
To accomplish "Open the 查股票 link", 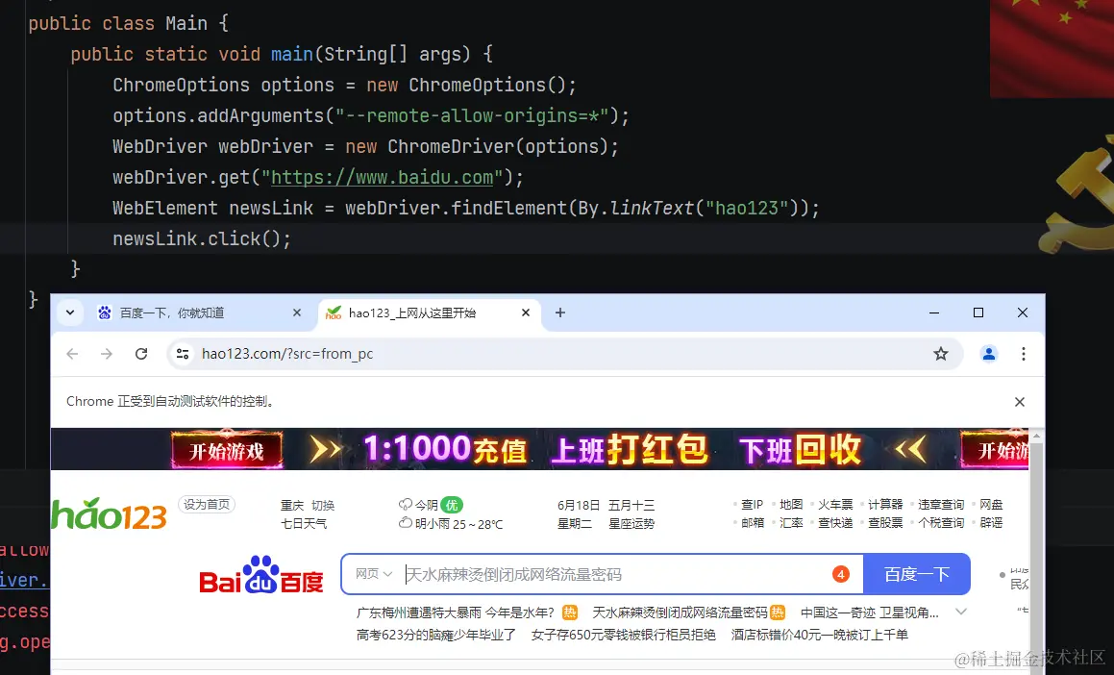I will [x=885, y=523].
